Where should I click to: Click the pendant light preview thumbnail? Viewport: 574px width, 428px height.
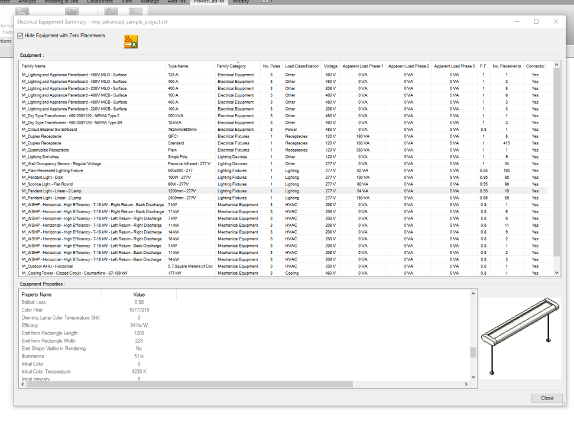click(520, 338)
